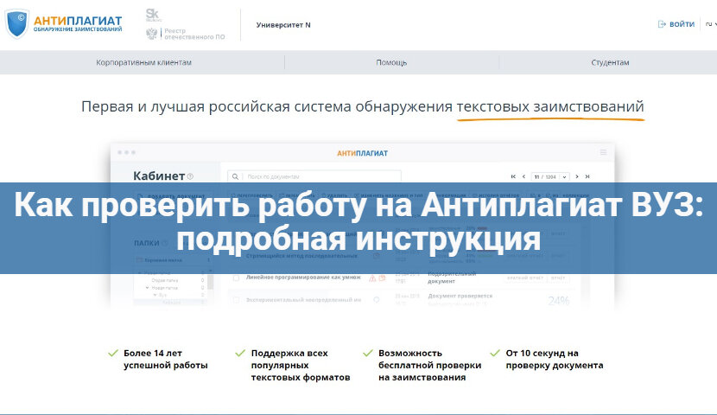Open the Skolkovo Sk logo link
Screen dimensions: 717x415
pos(153,15)
